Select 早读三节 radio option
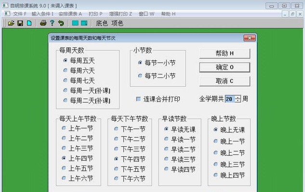This screenshot has width=305, height=192. click(180, 159)
